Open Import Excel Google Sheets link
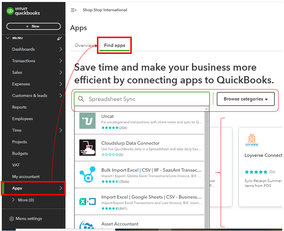The image size is (284, 231). pos(152,197)
